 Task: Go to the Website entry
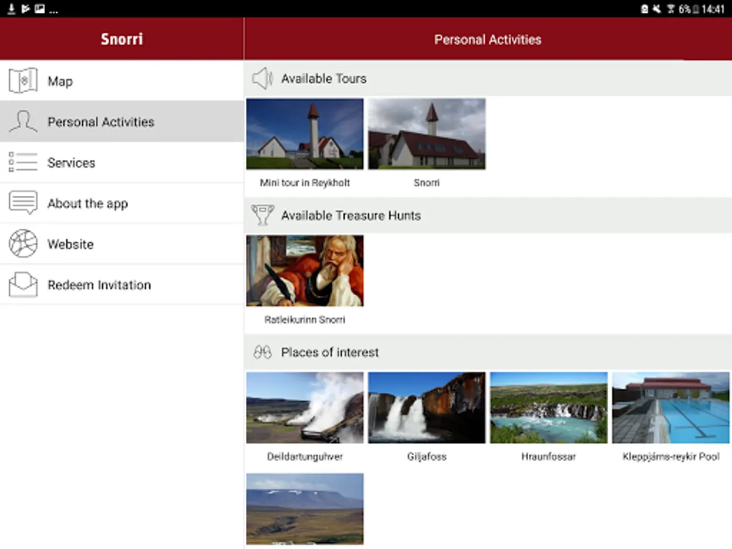coord(122,244)
